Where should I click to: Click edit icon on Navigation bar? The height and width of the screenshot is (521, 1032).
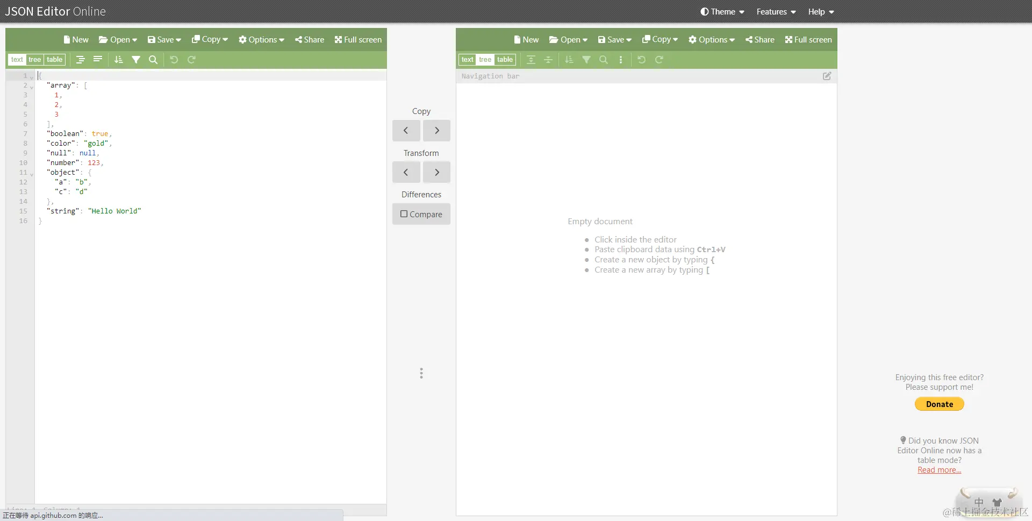point(827,76)
